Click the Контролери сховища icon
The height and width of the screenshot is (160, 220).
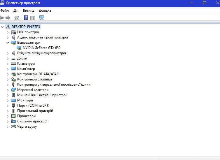[13, 80]
